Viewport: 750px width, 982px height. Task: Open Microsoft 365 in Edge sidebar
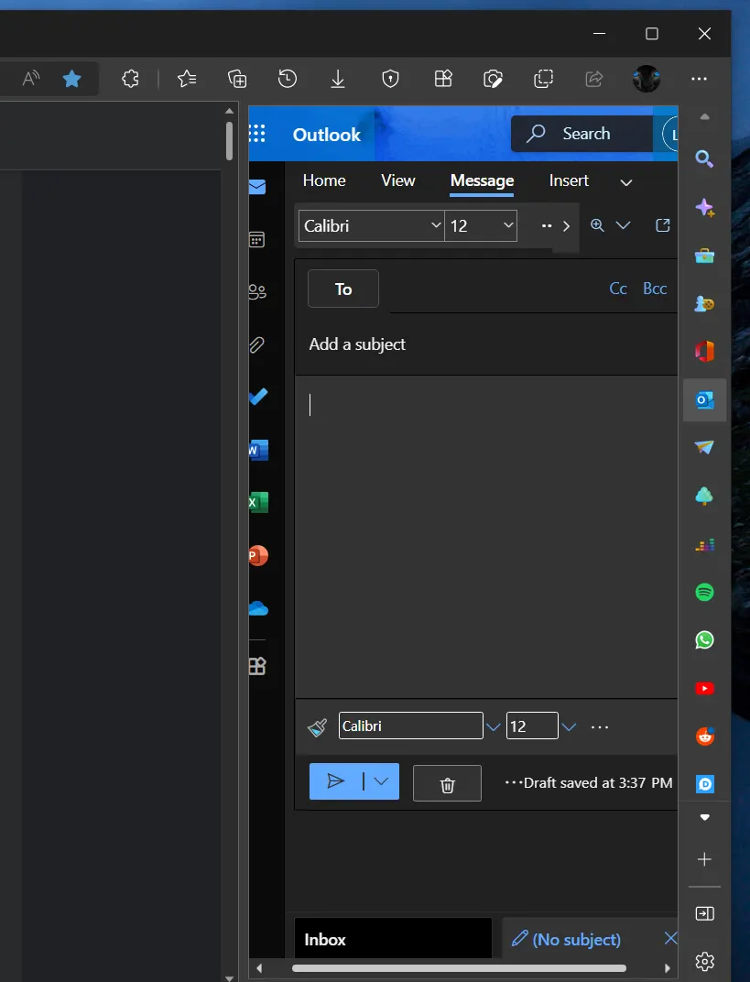click(x=704, y=352)
